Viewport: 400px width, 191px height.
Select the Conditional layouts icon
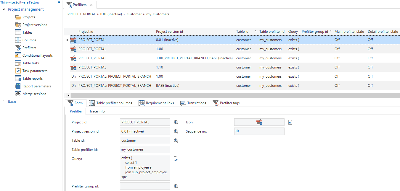(18, 55)
